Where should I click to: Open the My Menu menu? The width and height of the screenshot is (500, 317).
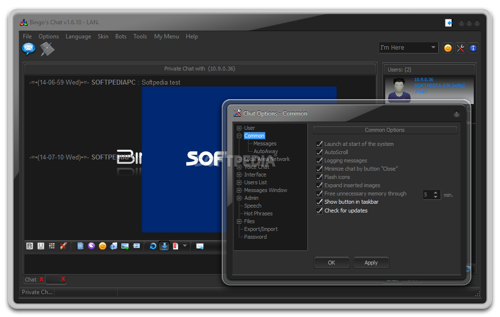point(166,36)
